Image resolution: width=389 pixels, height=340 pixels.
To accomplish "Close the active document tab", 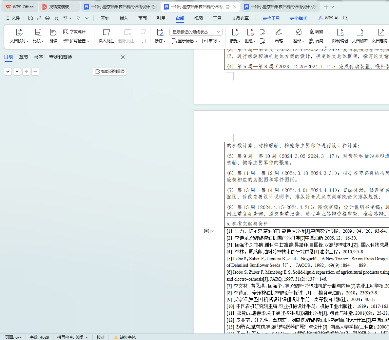I will click(235, 7).
